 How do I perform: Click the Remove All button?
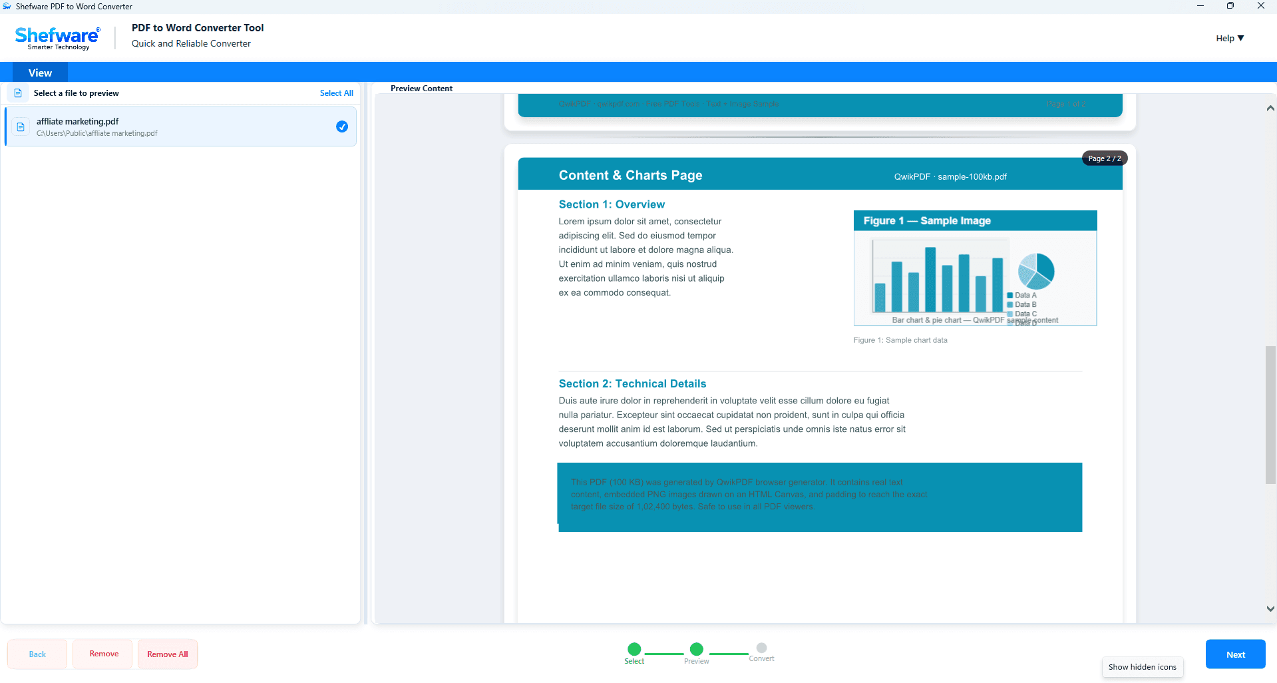click(x=168, y=654)
